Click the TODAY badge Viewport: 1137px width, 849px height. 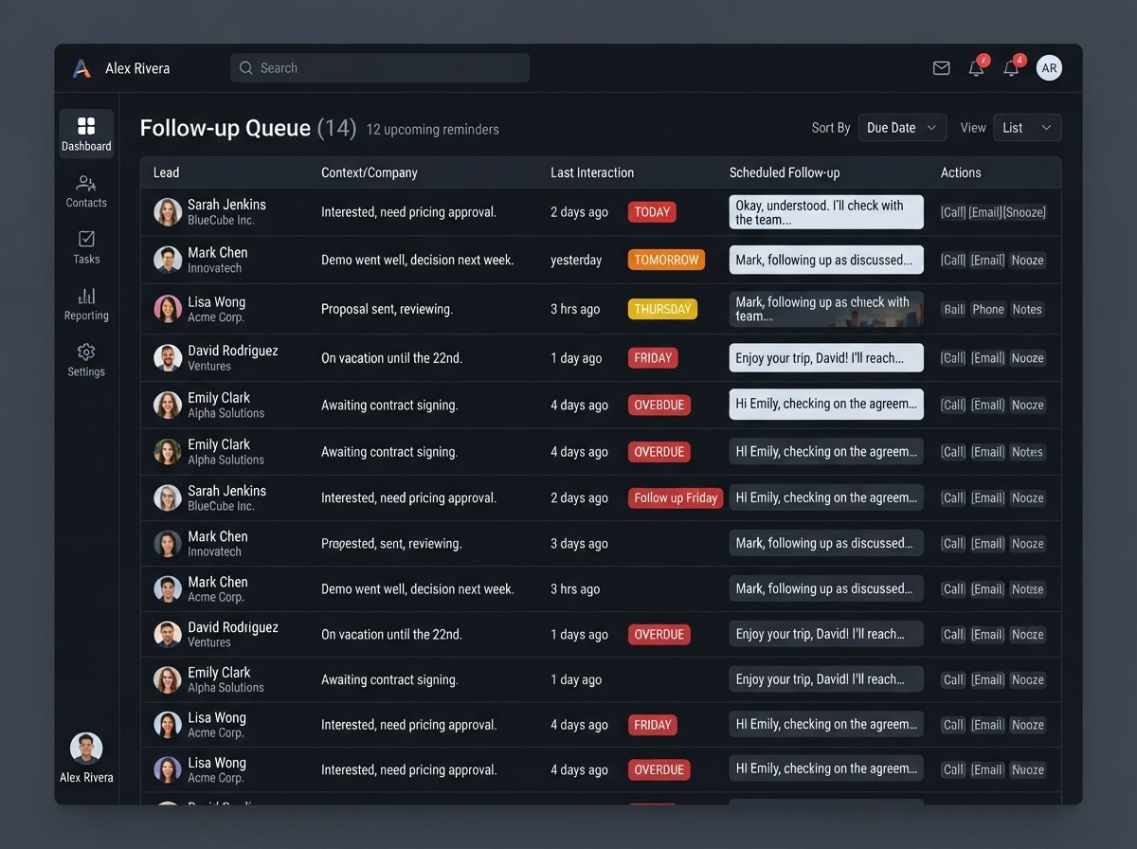click(x=652, y=212)
